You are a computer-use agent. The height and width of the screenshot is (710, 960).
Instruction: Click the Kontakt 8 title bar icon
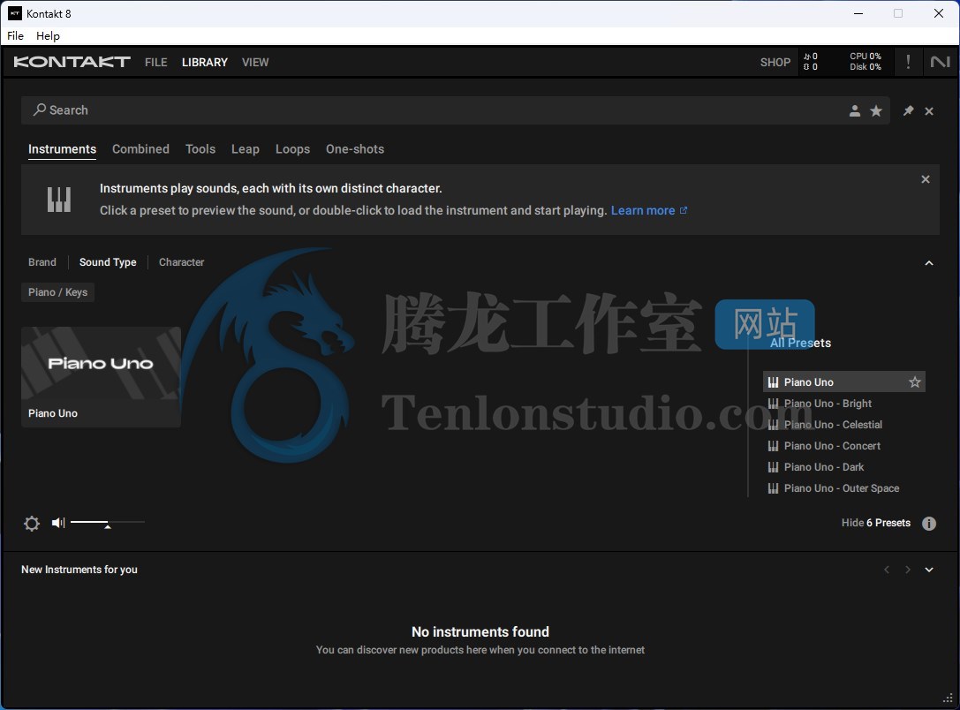point(15,13)
